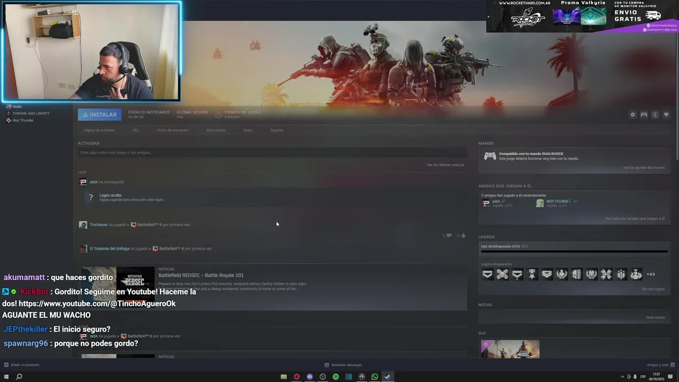Screen dimensions: 679x382
Task: Open Guías tab
Action: [x=248, y=130]
